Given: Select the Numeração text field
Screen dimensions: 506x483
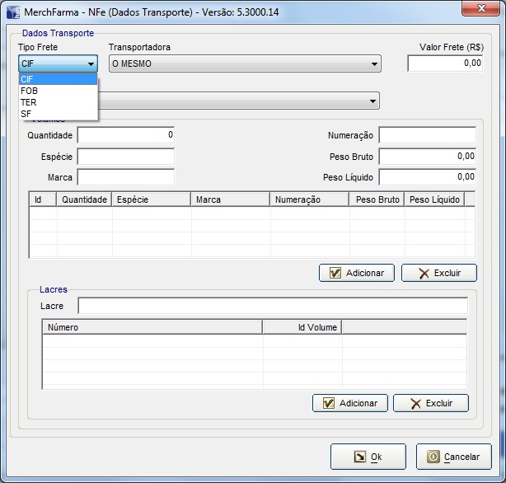Looking at the screenshot, I should pyautogui.click(x=427, y=135).
